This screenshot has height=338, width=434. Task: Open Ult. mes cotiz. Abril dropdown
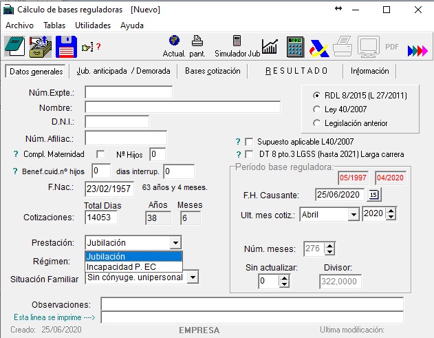(x=354, y=215)
